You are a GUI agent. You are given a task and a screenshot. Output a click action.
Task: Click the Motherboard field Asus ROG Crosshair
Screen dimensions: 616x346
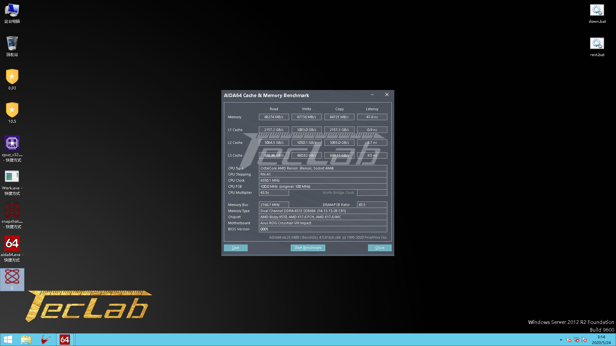pos(323,223)
